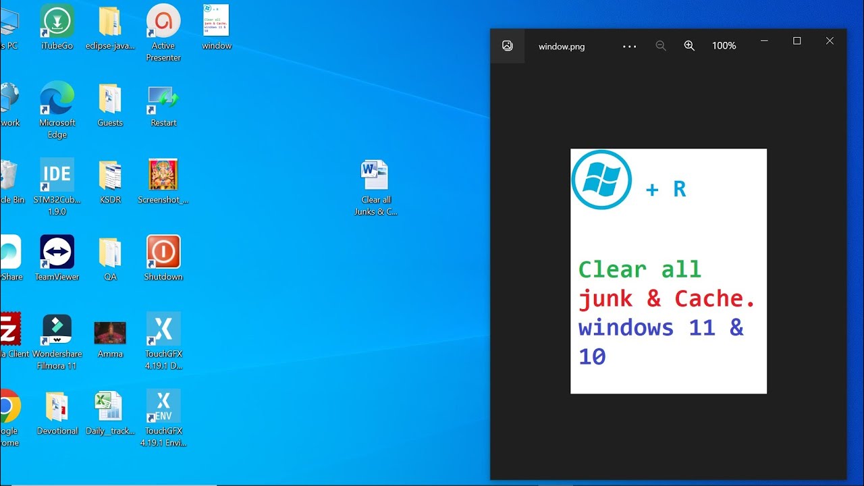Viewport: 864px width, 486px height.
Task: Click the displayed window.png image
Action: click(x=668, y=271)
